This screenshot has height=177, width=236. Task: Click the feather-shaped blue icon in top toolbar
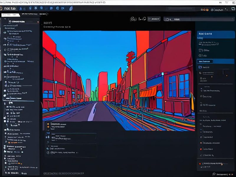point(71,9)
